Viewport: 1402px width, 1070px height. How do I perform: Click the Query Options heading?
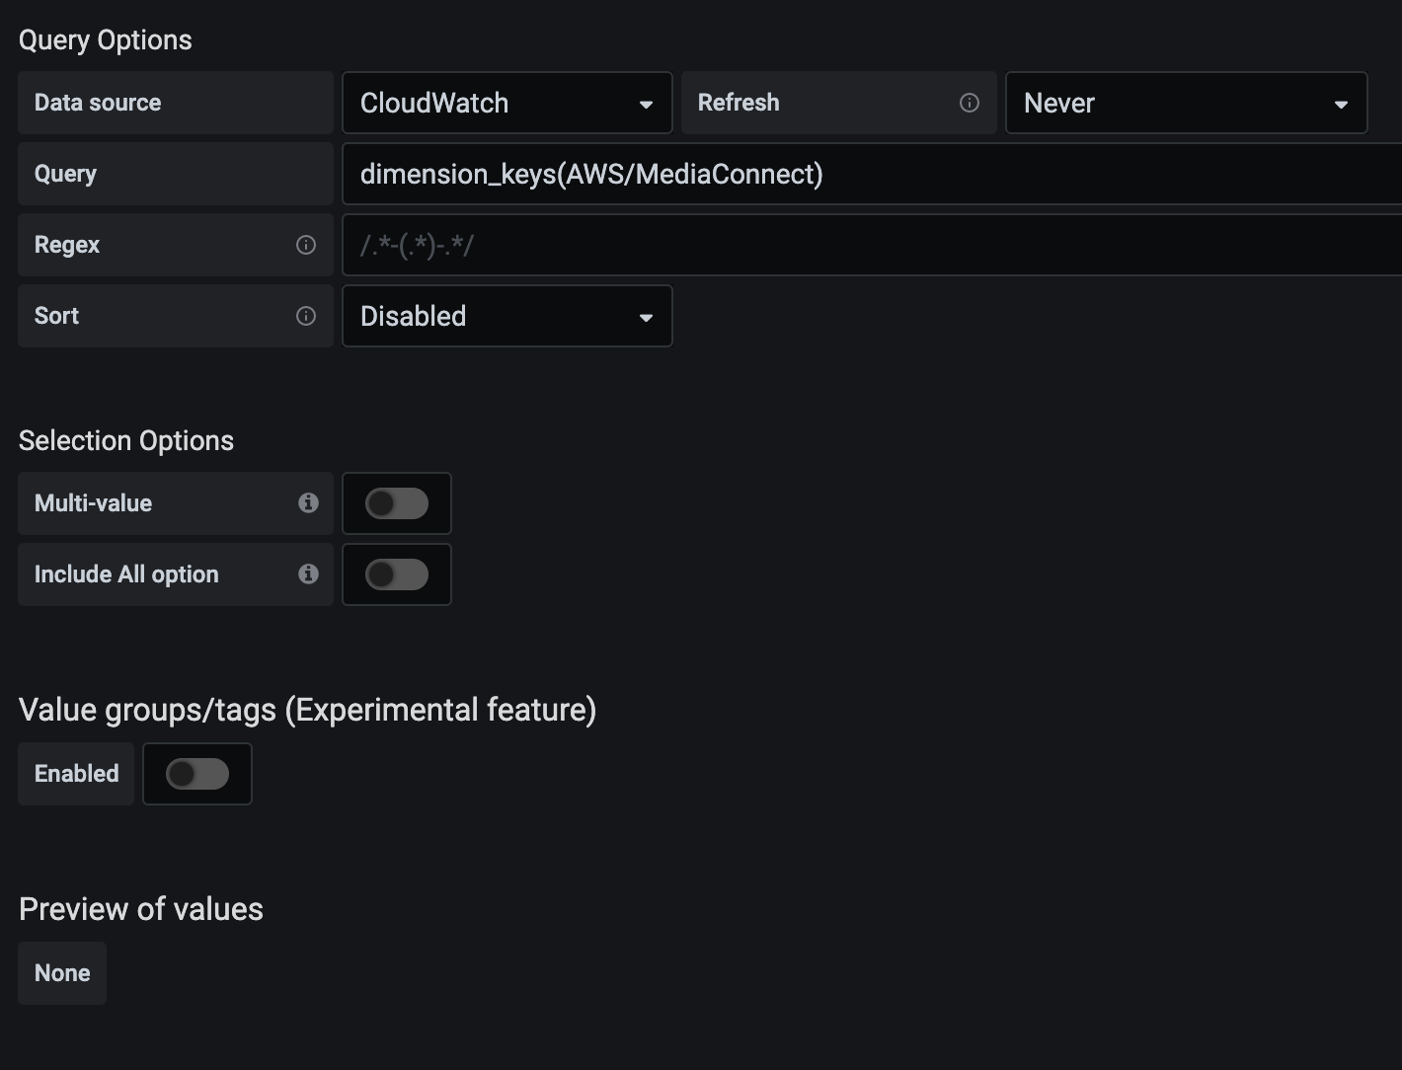105,39
